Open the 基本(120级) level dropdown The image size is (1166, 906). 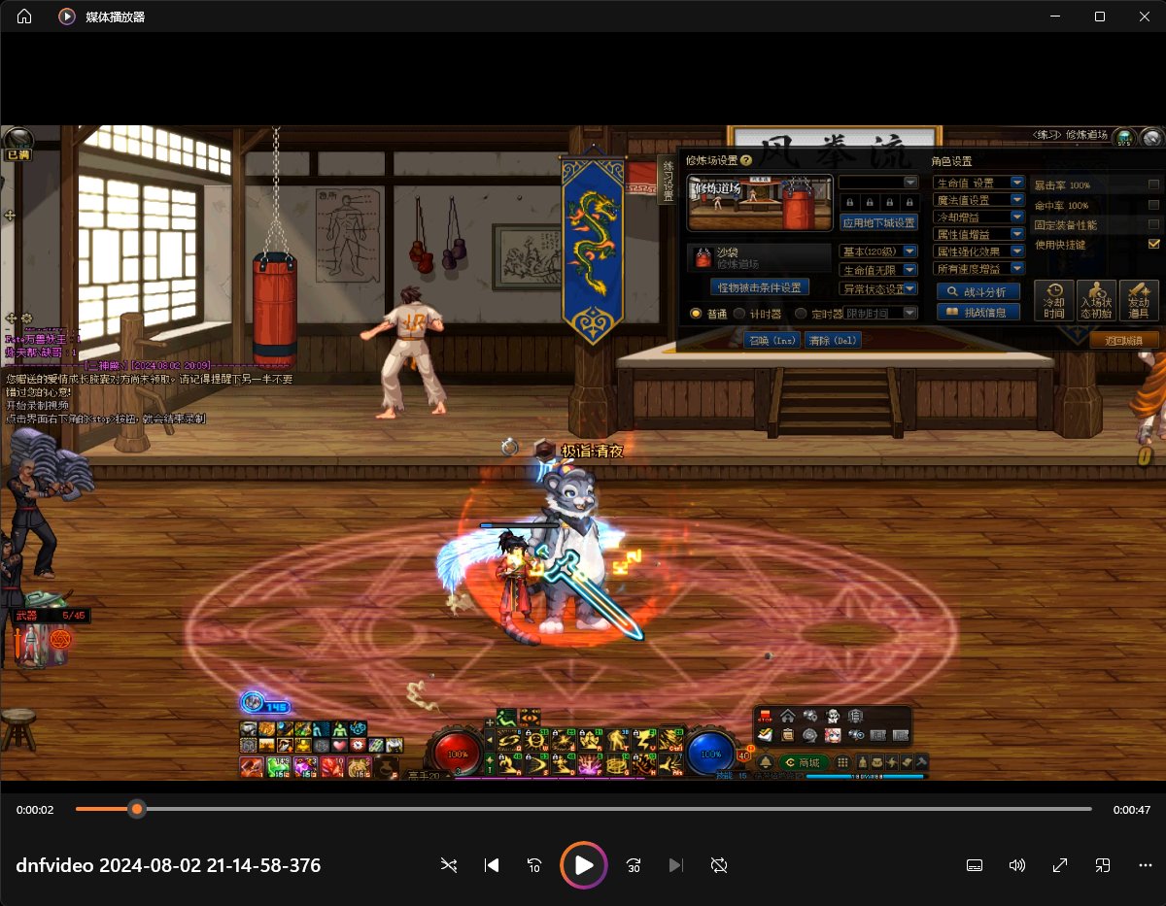[878, 251]
